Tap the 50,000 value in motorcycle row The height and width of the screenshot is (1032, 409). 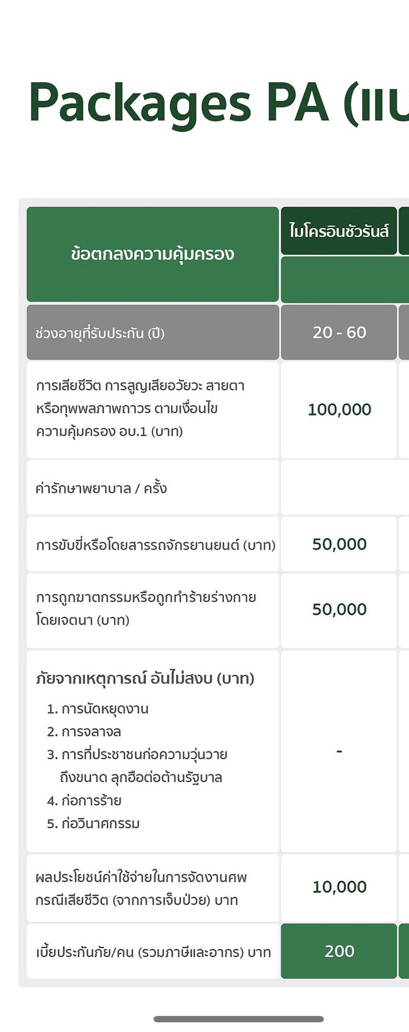(x=339, y=544)
